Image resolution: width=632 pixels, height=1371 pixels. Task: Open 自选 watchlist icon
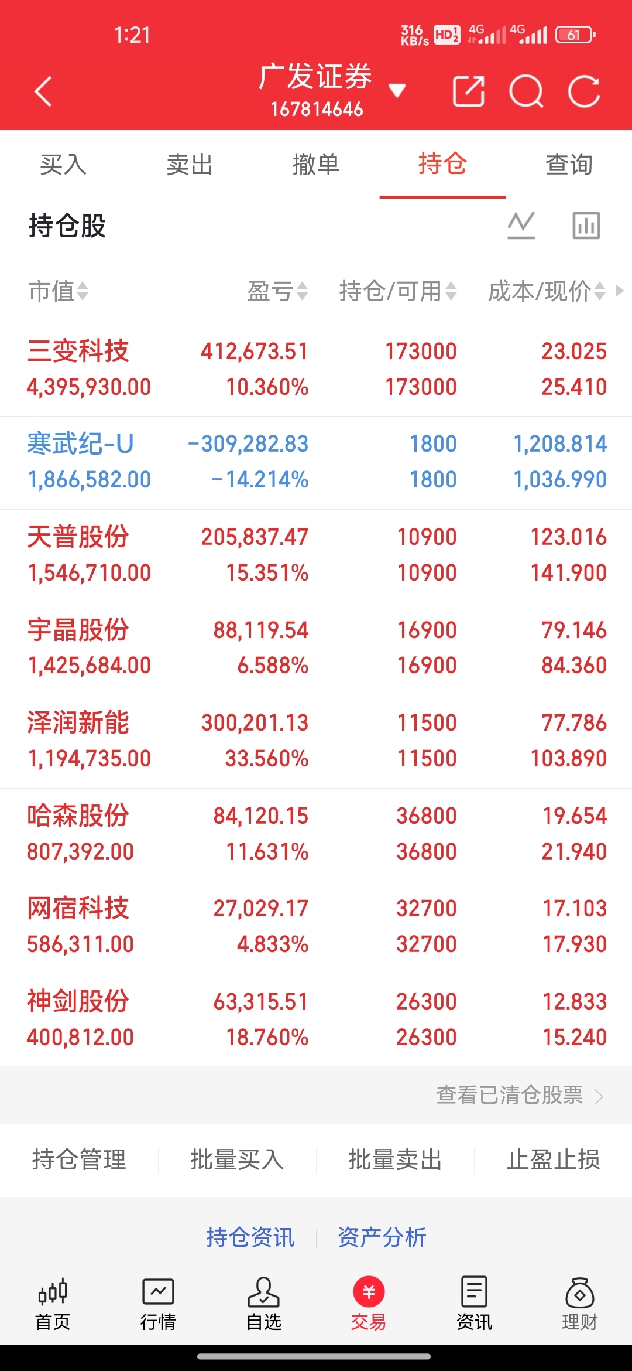pos(263,1304)
